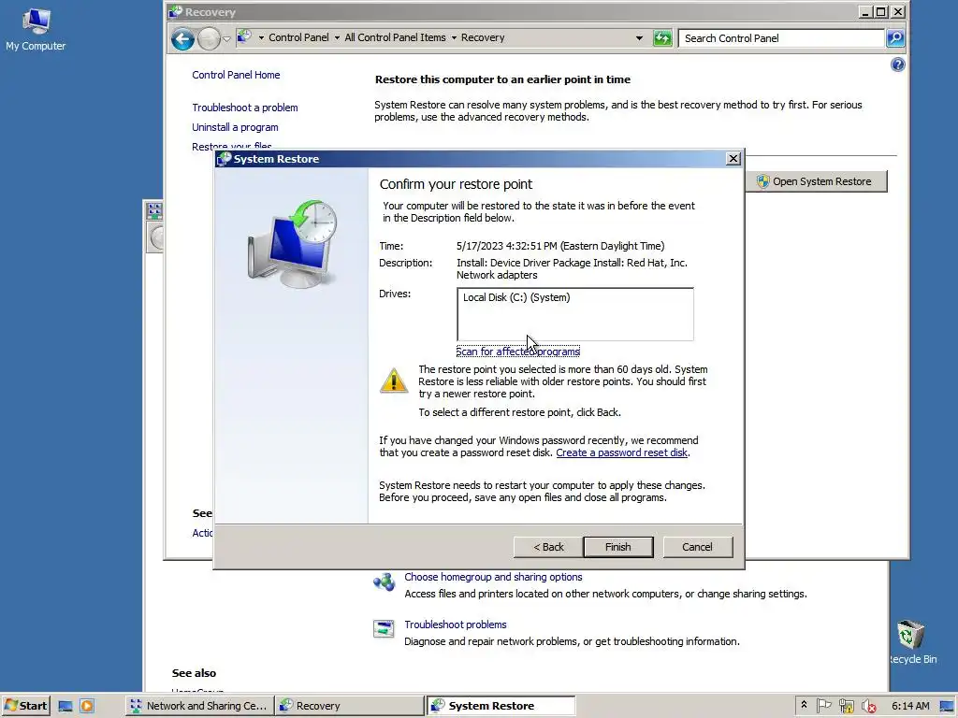Open Troubleshoot a problem link
This screenshot has height=718, width=958.
245,108
